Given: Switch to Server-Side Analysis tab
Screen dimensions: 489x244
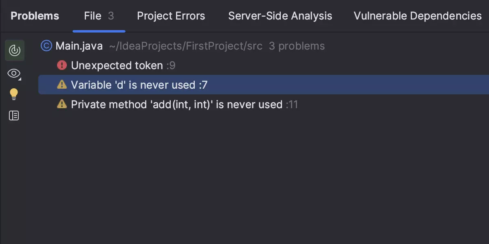Looking at the screenshot, I should [x=280, y=16].
